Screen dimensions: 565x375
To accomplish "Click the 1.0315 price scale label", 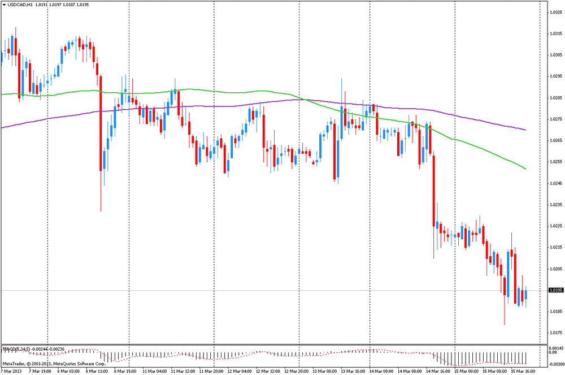I will click(556, 33).
